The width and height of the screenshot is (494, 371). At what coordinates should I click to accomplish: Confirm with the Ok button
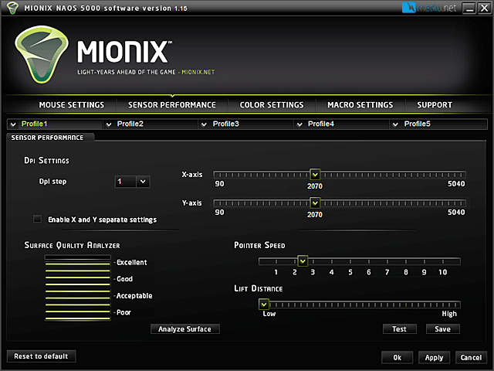coord(397,357)
